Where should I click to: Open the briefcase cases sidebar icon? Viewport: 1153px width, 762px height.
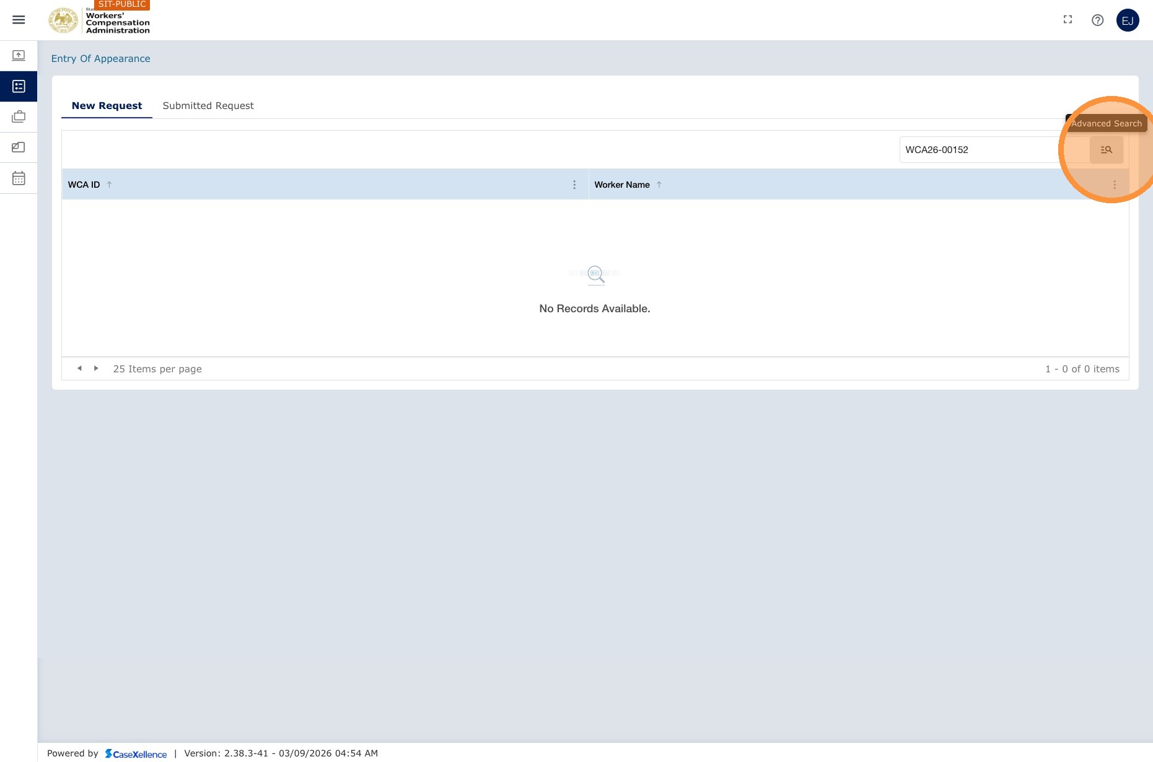coord(19,116)
